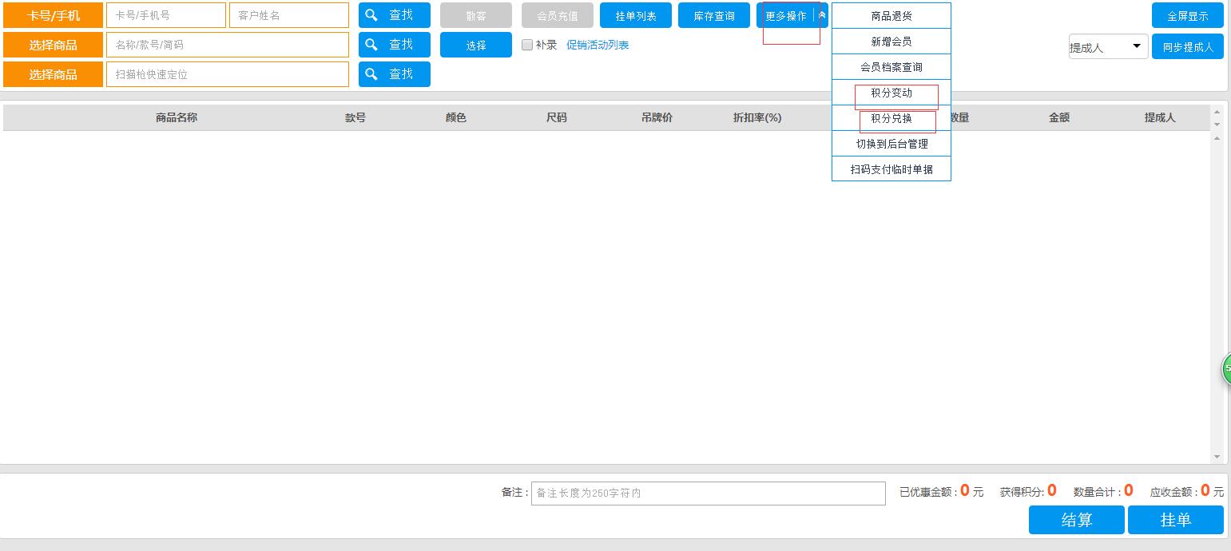Open the 提成人 dropdown selector
Image resolution: width=1231 pixels, height=551 pixels.
tap(1107, 46)
